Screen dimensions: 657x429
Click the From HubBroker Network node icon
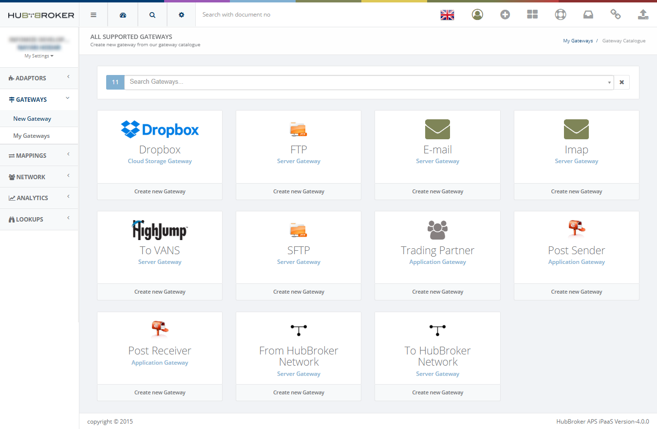tap(299, 331)
